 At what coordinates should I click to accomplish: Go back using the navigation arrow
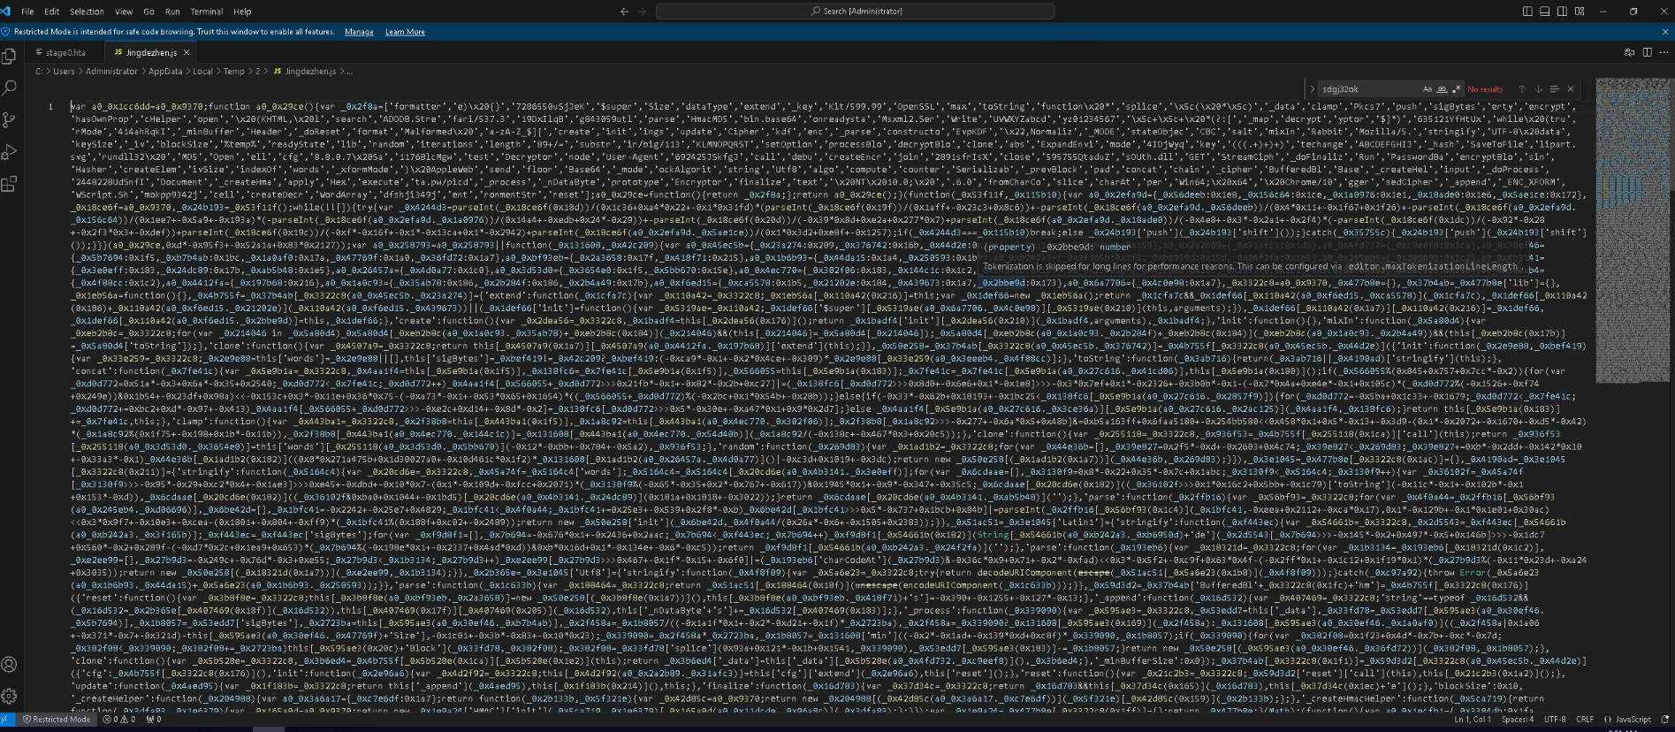tap(624, 11)
